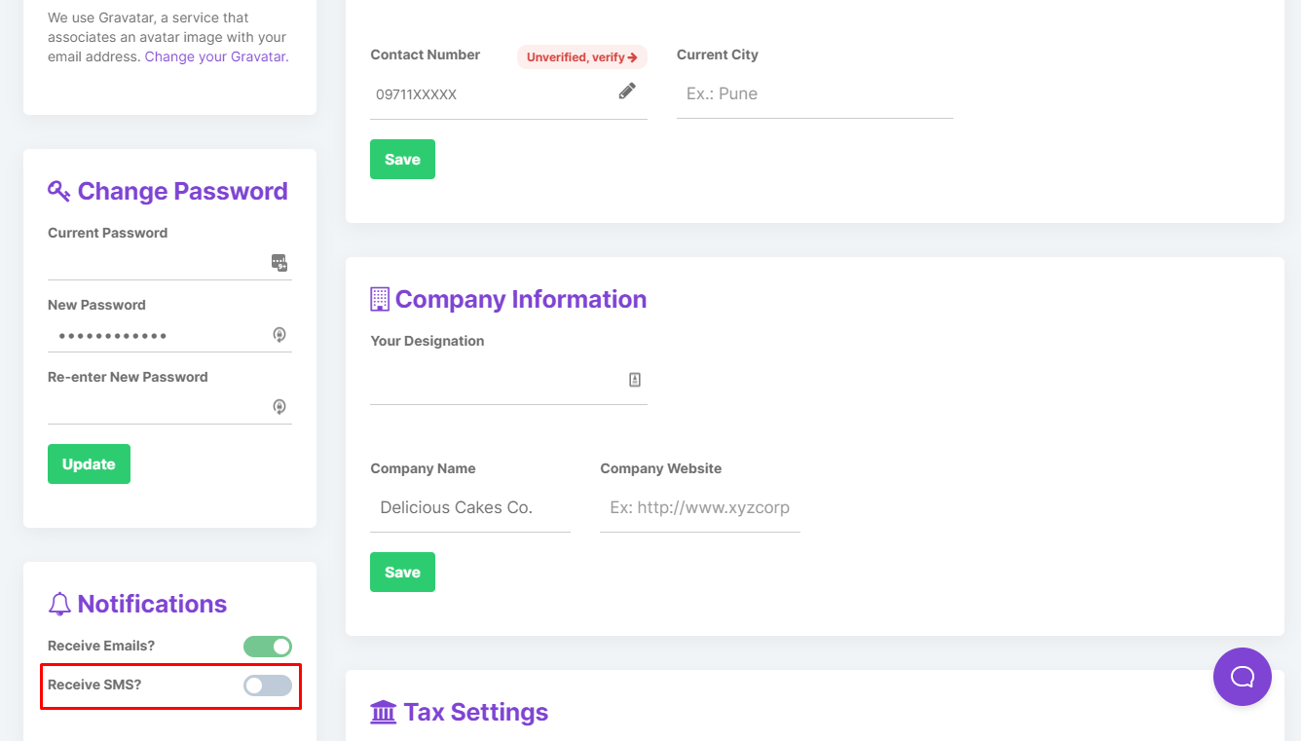The width and height of the screenshot is (1301, 741).
Task: Click the Receive Emails? label
Action: (101, 646)
